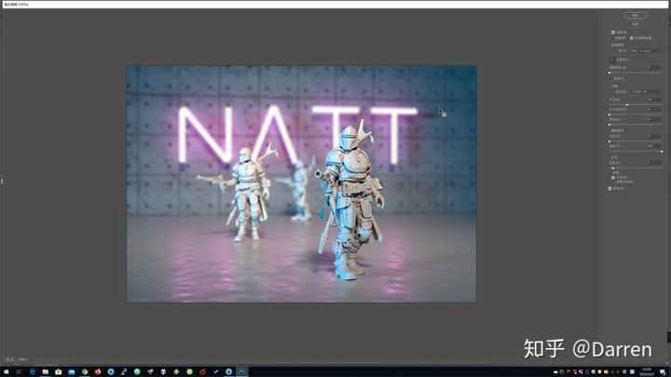The image size is (671, 377).
Task: Select the More Accurate preview radio option
Action: click(631, 38)
